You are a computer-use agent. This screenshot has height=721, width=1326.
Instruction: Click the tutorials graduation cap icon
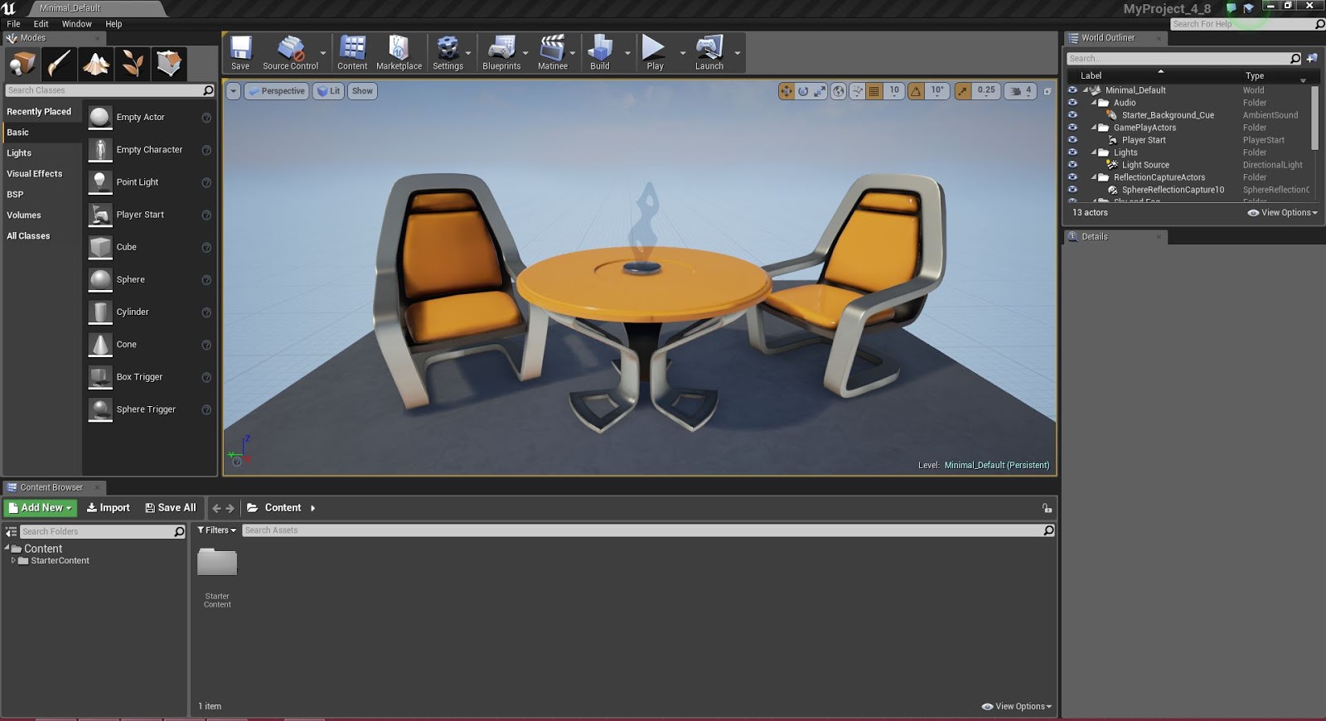click(1248, 8)
